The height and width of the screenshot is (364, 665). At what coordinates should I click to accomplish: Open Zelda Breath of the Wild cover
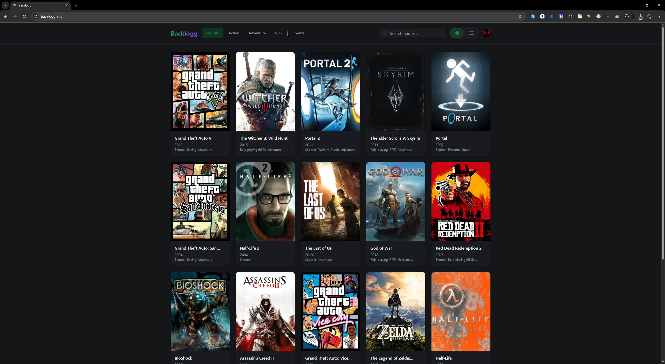click(396, 311)
